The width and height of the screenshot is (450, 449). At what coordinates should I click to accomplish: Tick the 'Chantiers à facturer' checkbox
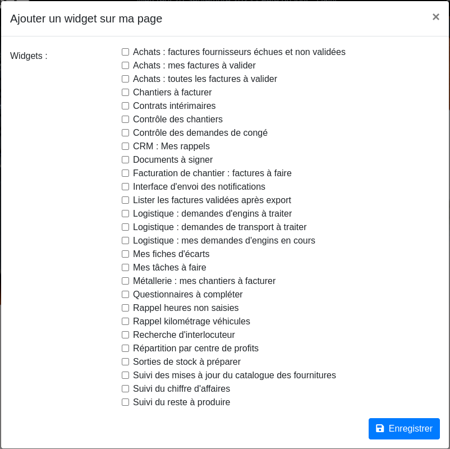point(126,93)
